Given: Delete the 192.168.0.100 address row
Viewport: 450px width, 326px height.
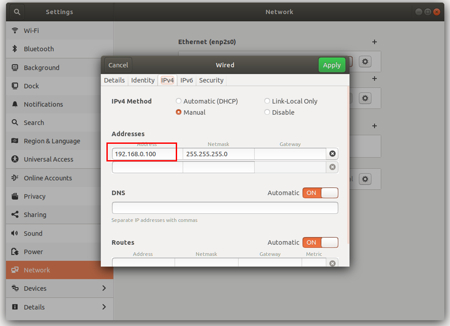Looking at the screenshot, I should (333, 154).
